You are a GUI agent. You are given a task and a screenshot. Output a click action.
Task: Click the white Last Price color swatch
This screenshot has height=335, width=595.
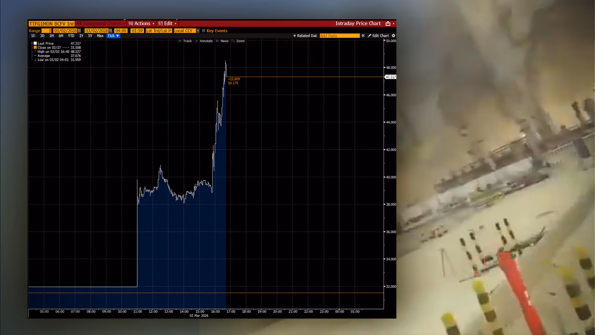pyautogui.click(x=35, y=43)
